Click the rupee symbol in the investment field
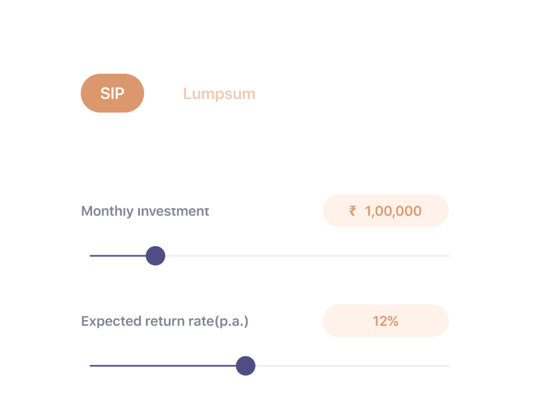The height and width of the screenshot is (415, 554). [352, 211]
